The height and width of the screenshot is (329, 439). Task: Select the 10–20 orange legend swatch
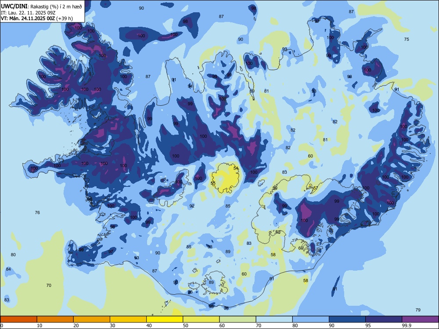pyautogui.click(x=55, y=319)
